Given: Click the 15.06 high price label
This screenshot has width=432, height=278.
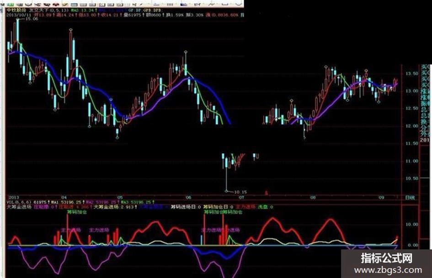Looking at the screenshot, I should point(32,19).
